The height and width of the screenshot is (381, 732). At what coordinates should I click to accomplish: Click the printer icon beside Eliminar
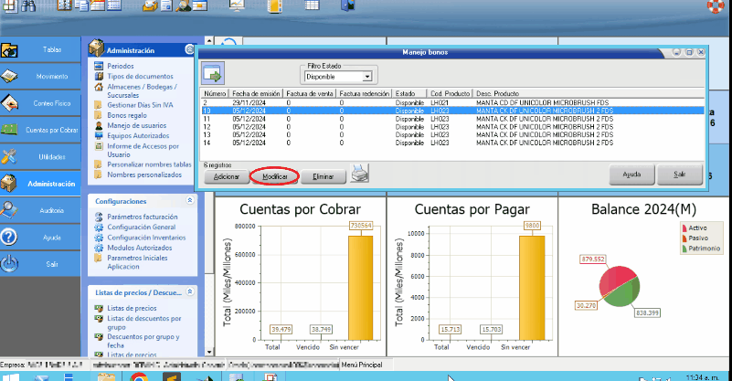359,174
